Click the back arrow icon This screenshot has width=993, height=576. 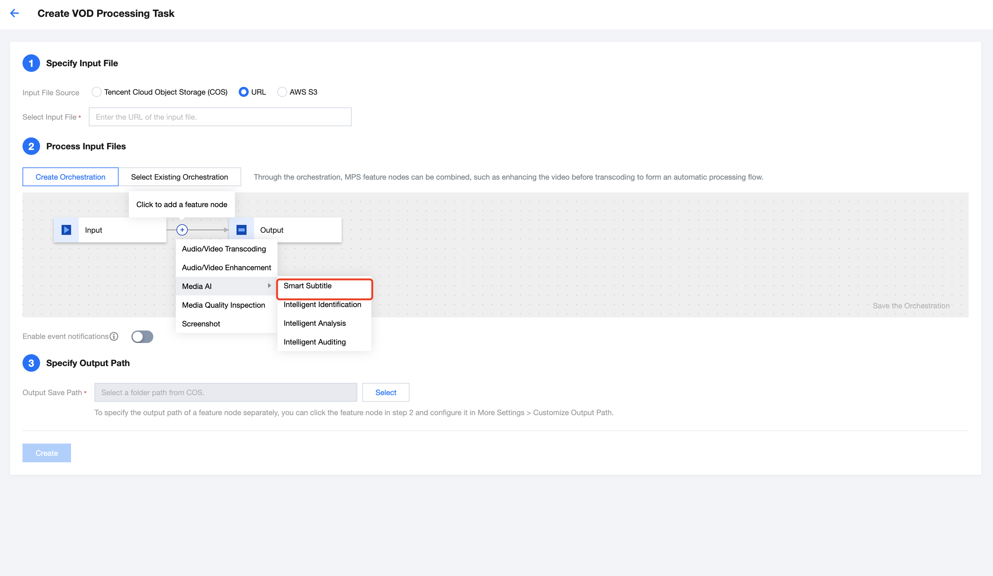[15, 13]
